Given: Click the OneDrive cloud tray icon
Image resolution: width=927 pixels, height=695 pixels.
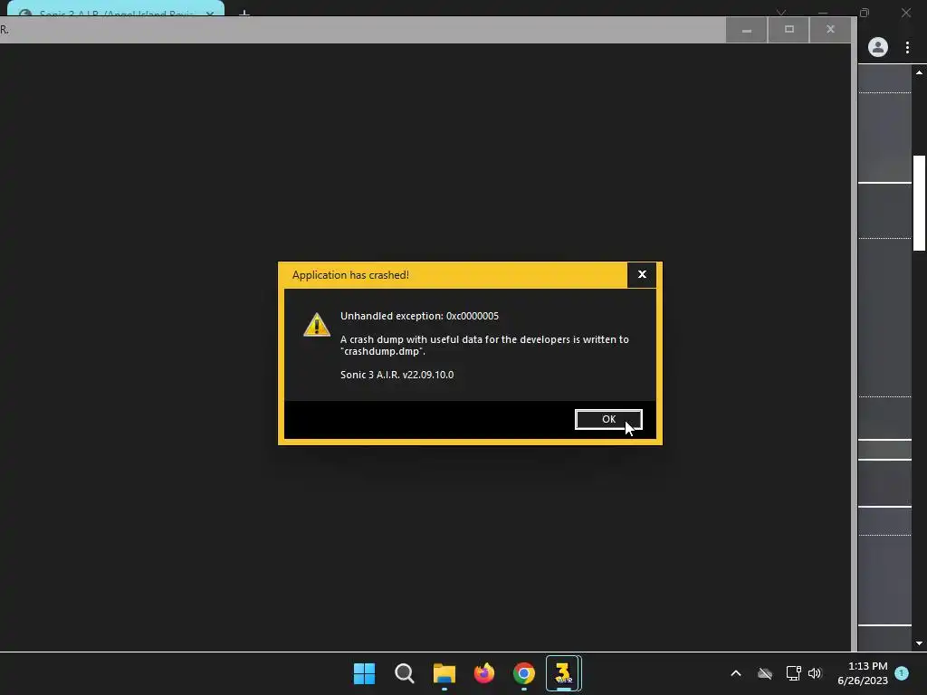Looking at the screenshot, I should coord(765,673).
